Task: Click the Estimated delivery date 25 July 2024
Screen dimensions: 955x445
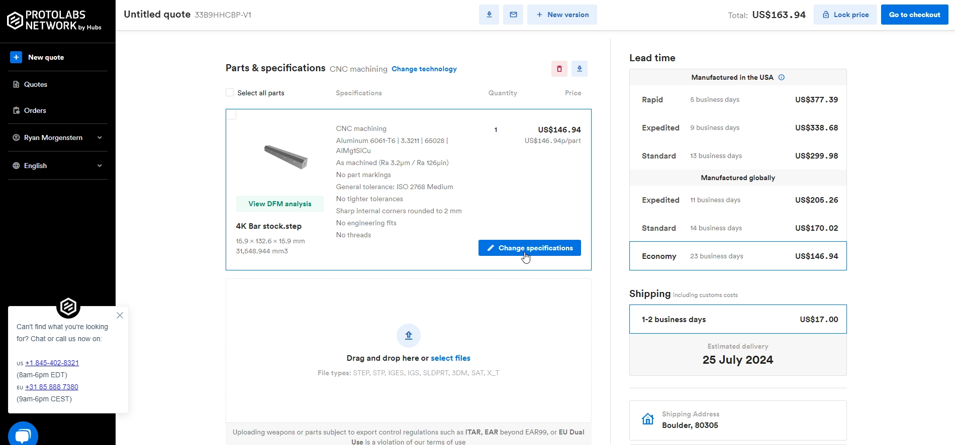Action: point(738,360)
